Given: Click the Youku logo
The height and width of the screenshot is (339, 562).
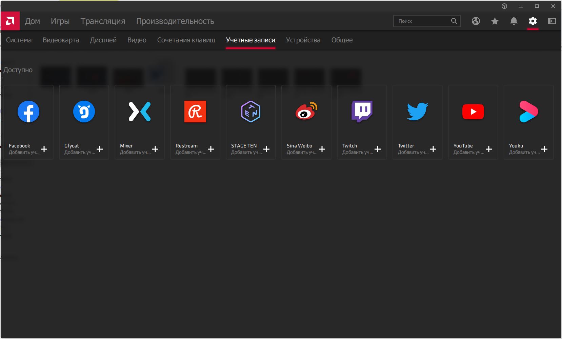Looking at the screenshot, I should click(529, 112).
